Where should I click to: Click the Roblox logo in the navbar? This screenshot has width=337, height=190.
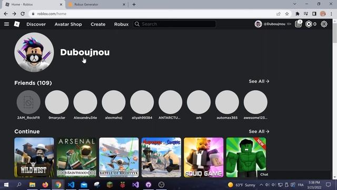(x=17, y=24)
